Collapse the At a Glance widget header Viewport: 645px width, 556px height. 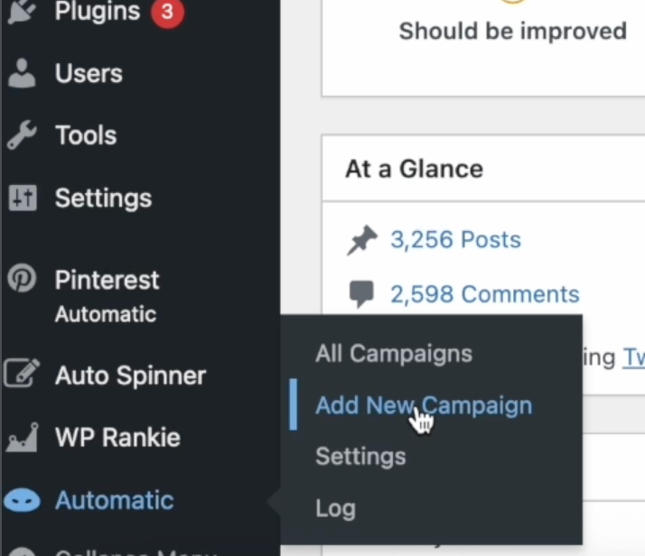pyautogui.click(x=414, y=169)
